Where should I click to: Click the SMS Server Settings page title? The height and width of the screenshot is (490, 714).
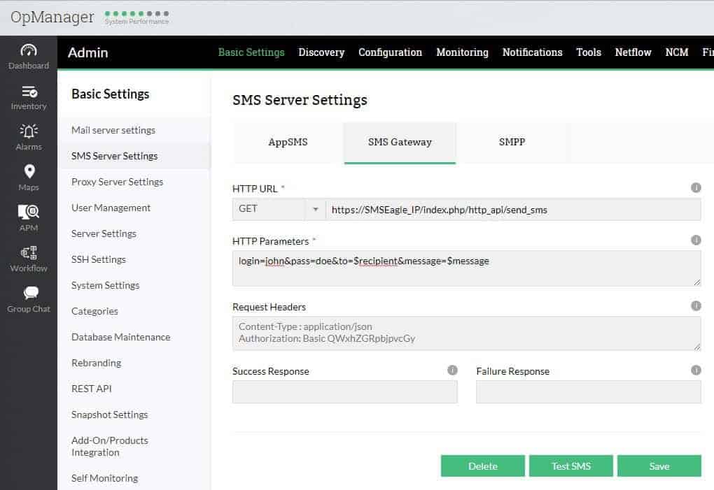(x=300, y=100)
